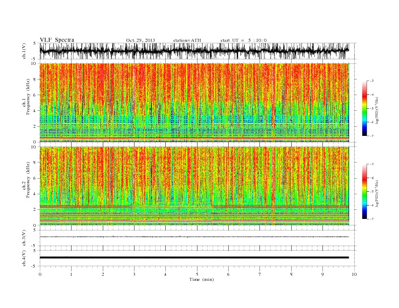This screenshot has width=399, height=308.
Task: Click the "ch.1 Frequency (kHz)" axis label
Action: pos(26,97)
